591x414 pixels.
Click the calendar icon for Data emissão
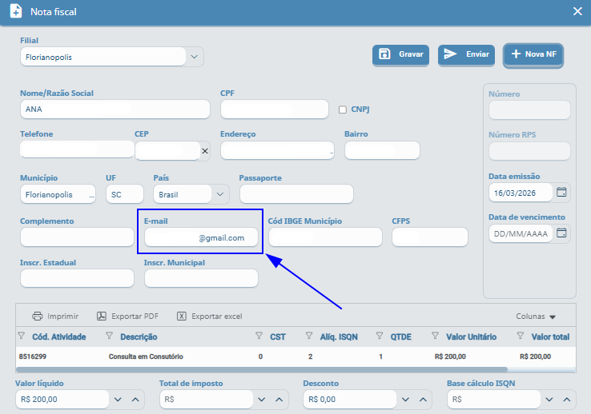coord(561,193)
